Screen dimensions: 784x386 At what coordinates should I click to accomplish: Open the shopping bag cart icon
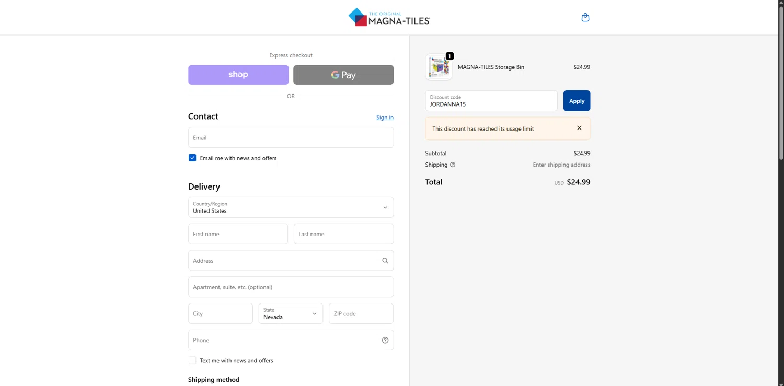[585, 17]
